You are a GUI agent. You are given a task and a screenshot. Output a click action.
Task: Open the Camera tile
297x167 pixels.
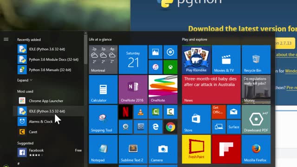tap(163, 149)
